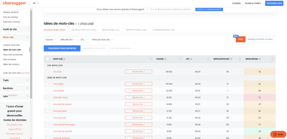Click the info icon next to Idées de mots-clés heading
Screen dimensions: 287x139
pos(76,24)
